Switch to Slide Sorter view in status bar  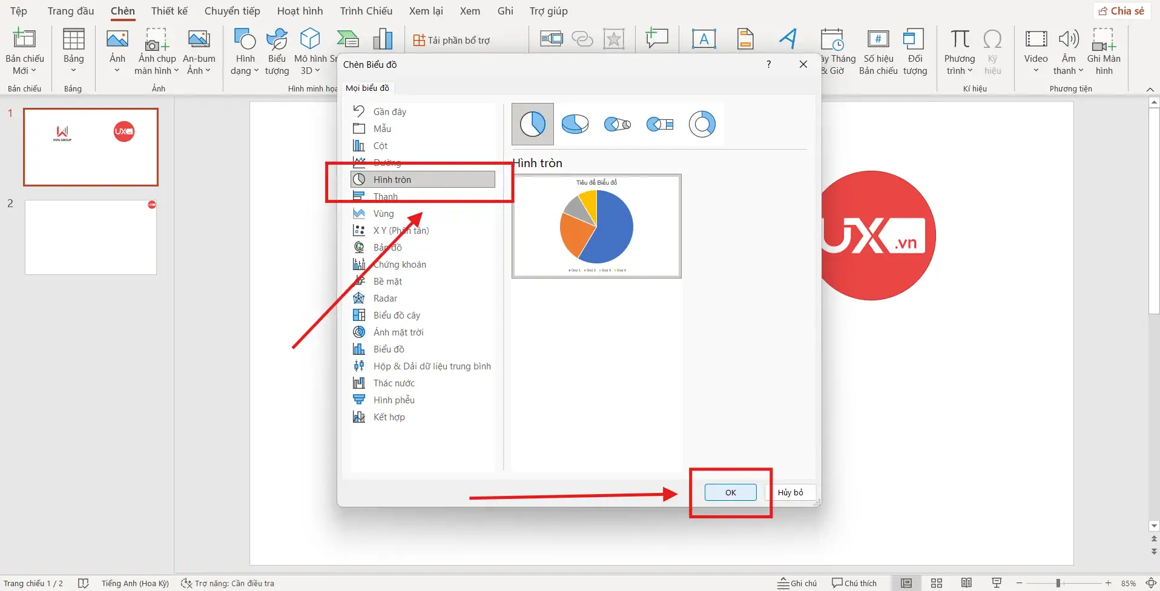[x=937, y=583]
